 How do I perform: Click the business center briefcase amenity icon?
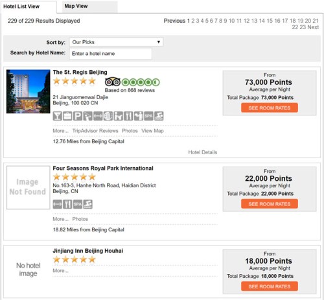(x=67, y=116)
